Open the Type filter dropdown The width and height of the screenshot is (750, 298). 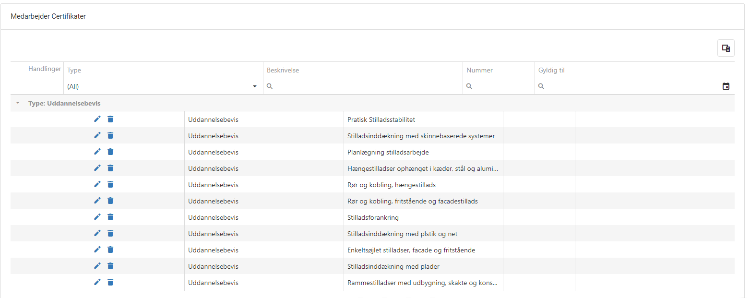(254, 86)
